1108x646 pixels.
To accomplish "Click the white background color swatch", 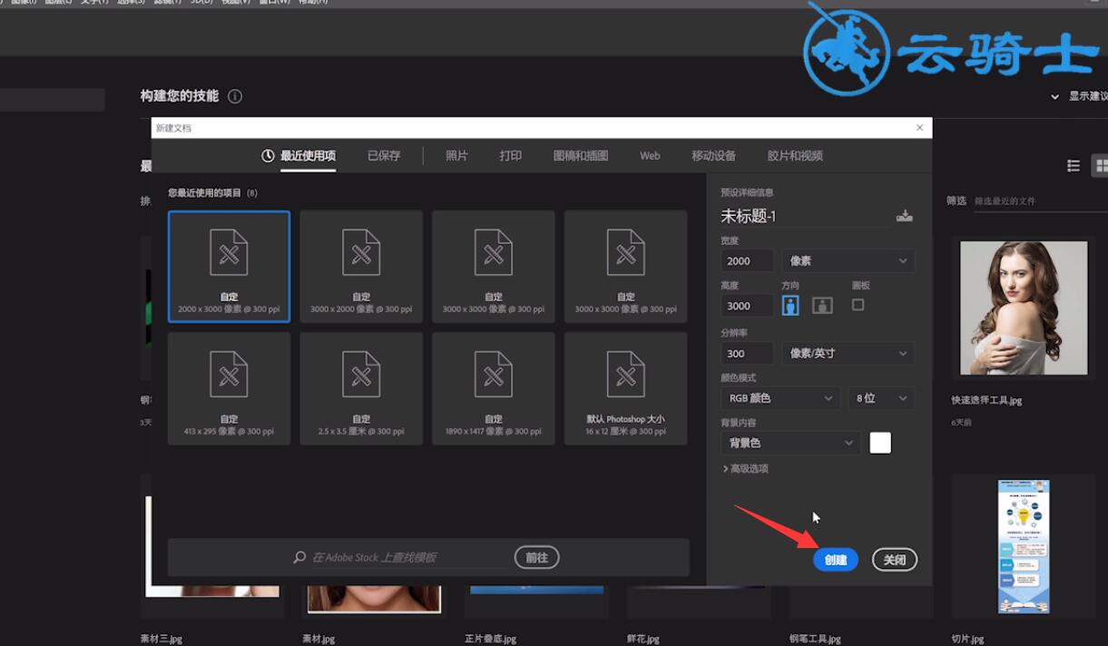I will click(x=880, y=443).
